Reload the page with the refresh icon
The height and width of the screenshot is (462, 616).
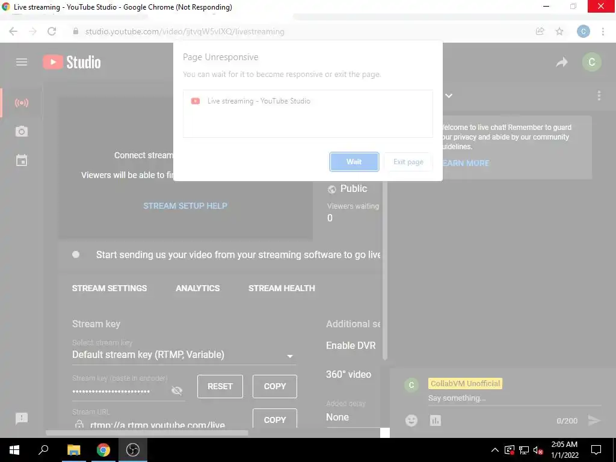point(52,31)
